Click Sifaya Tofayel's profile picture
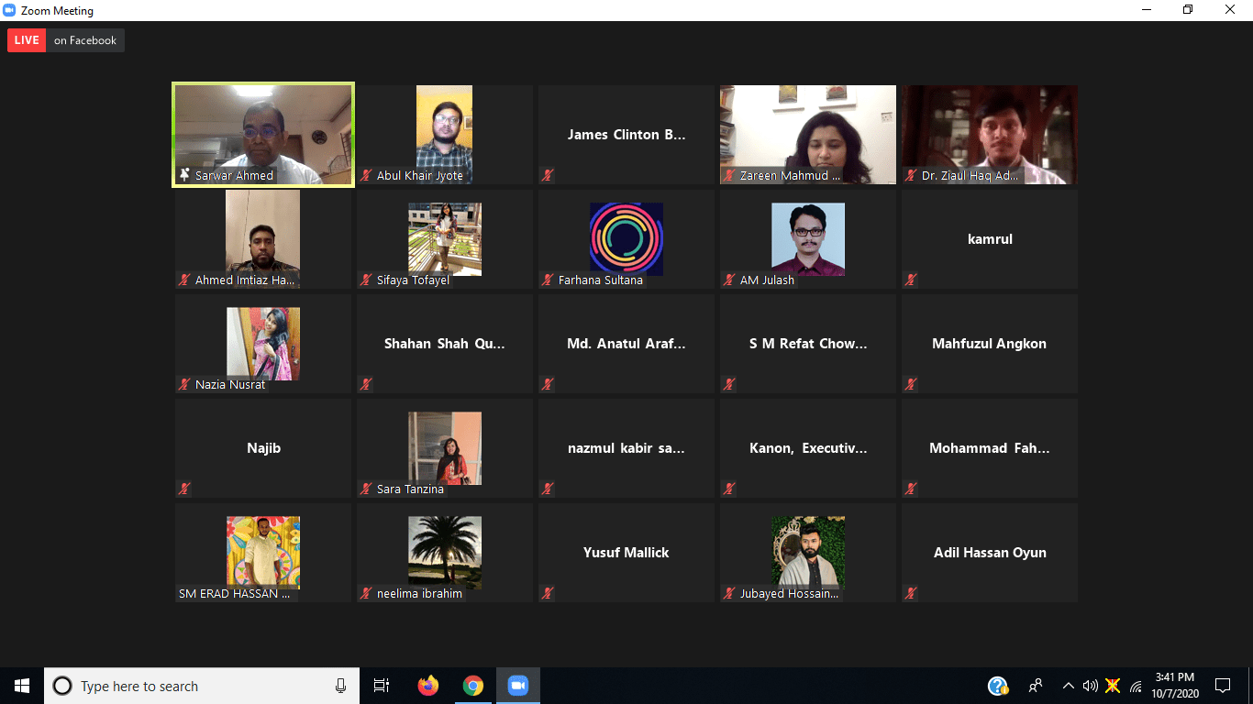The height and width of the screenshot is (704, 1253). tap(445, 238)
